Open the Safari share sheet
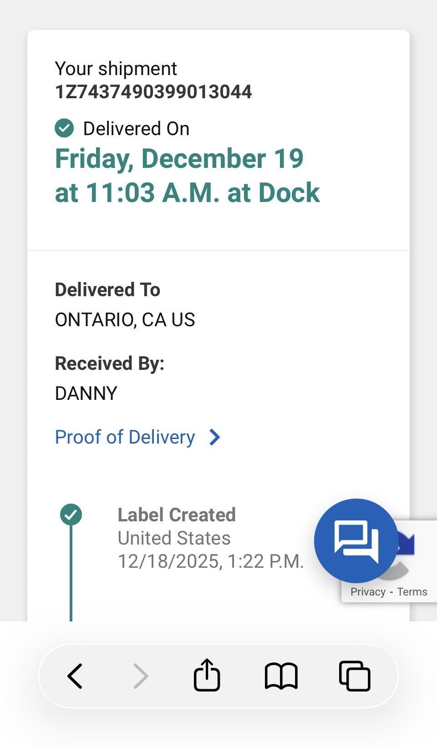The height and width of the screenshot is (747, 437). (x=207, y=675)
